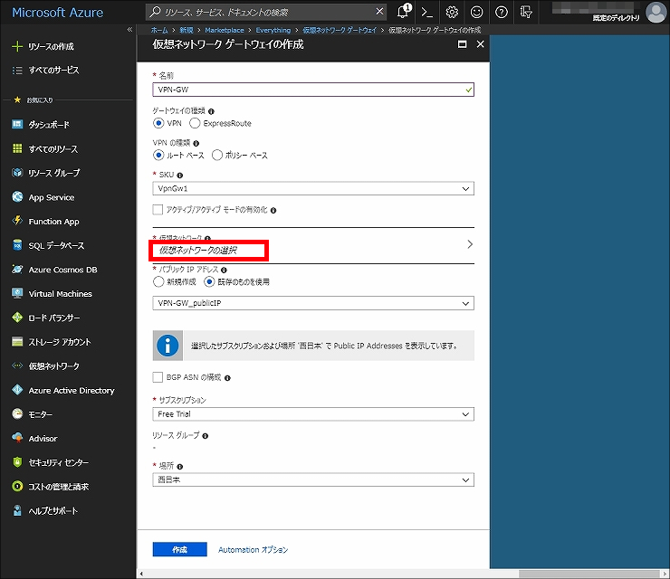Viewport: 670px width, 579px height.
Task: Open Azure Cosmos DB sidebar icon
Action: tap(17, 269)
